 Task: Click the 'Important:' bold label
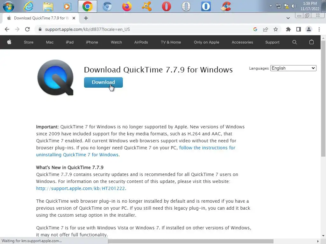47,127
